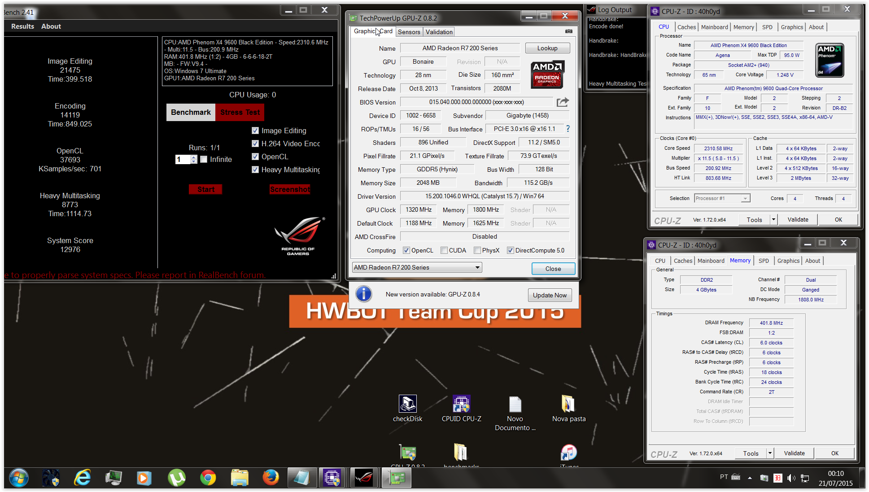Image resolution: width=869 pixels, height=492 pixels.
Task: Open uTorrent from the taskbar
Action: point(176,478)
